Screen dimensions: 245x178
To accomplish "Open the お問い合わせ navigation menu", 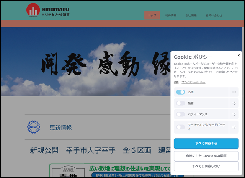I will [214, 15].
